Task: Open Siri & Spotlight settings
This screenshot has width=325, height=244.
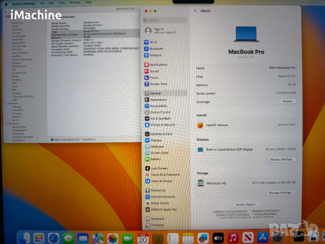Action: (158, 118)
